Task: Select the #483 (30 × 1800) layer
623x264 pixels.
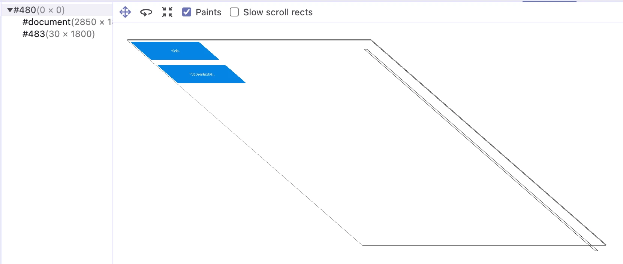Action: 58,34
